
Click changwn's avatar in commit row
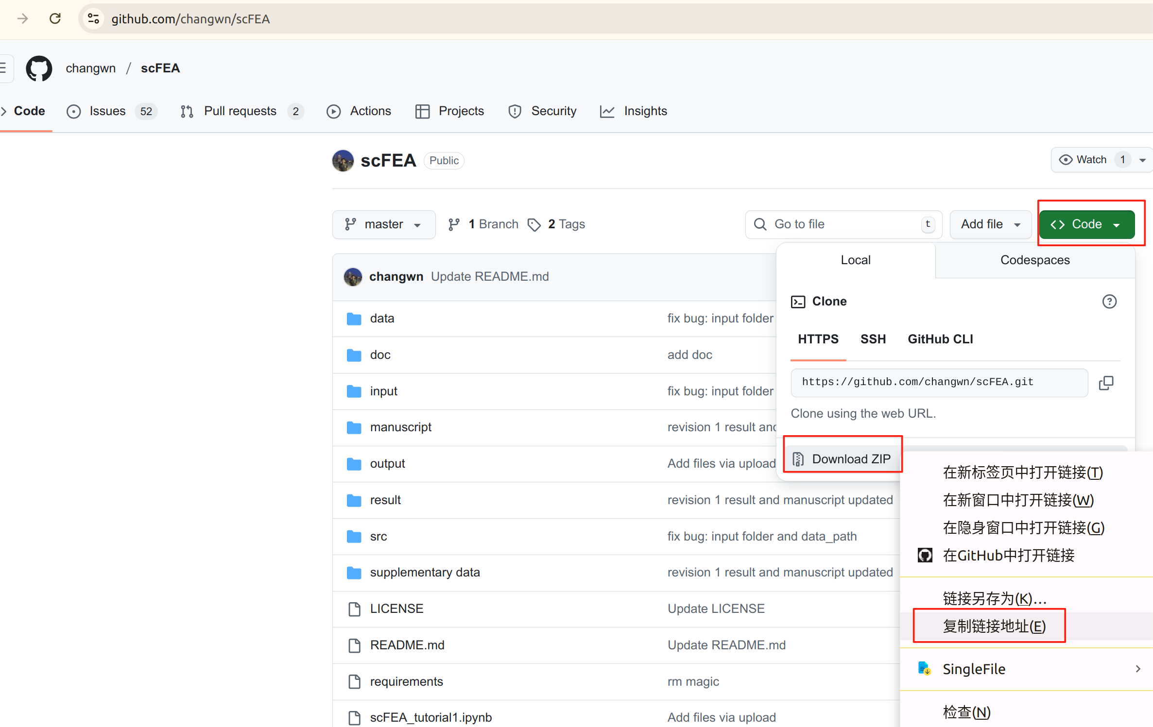tap(353, 277)
